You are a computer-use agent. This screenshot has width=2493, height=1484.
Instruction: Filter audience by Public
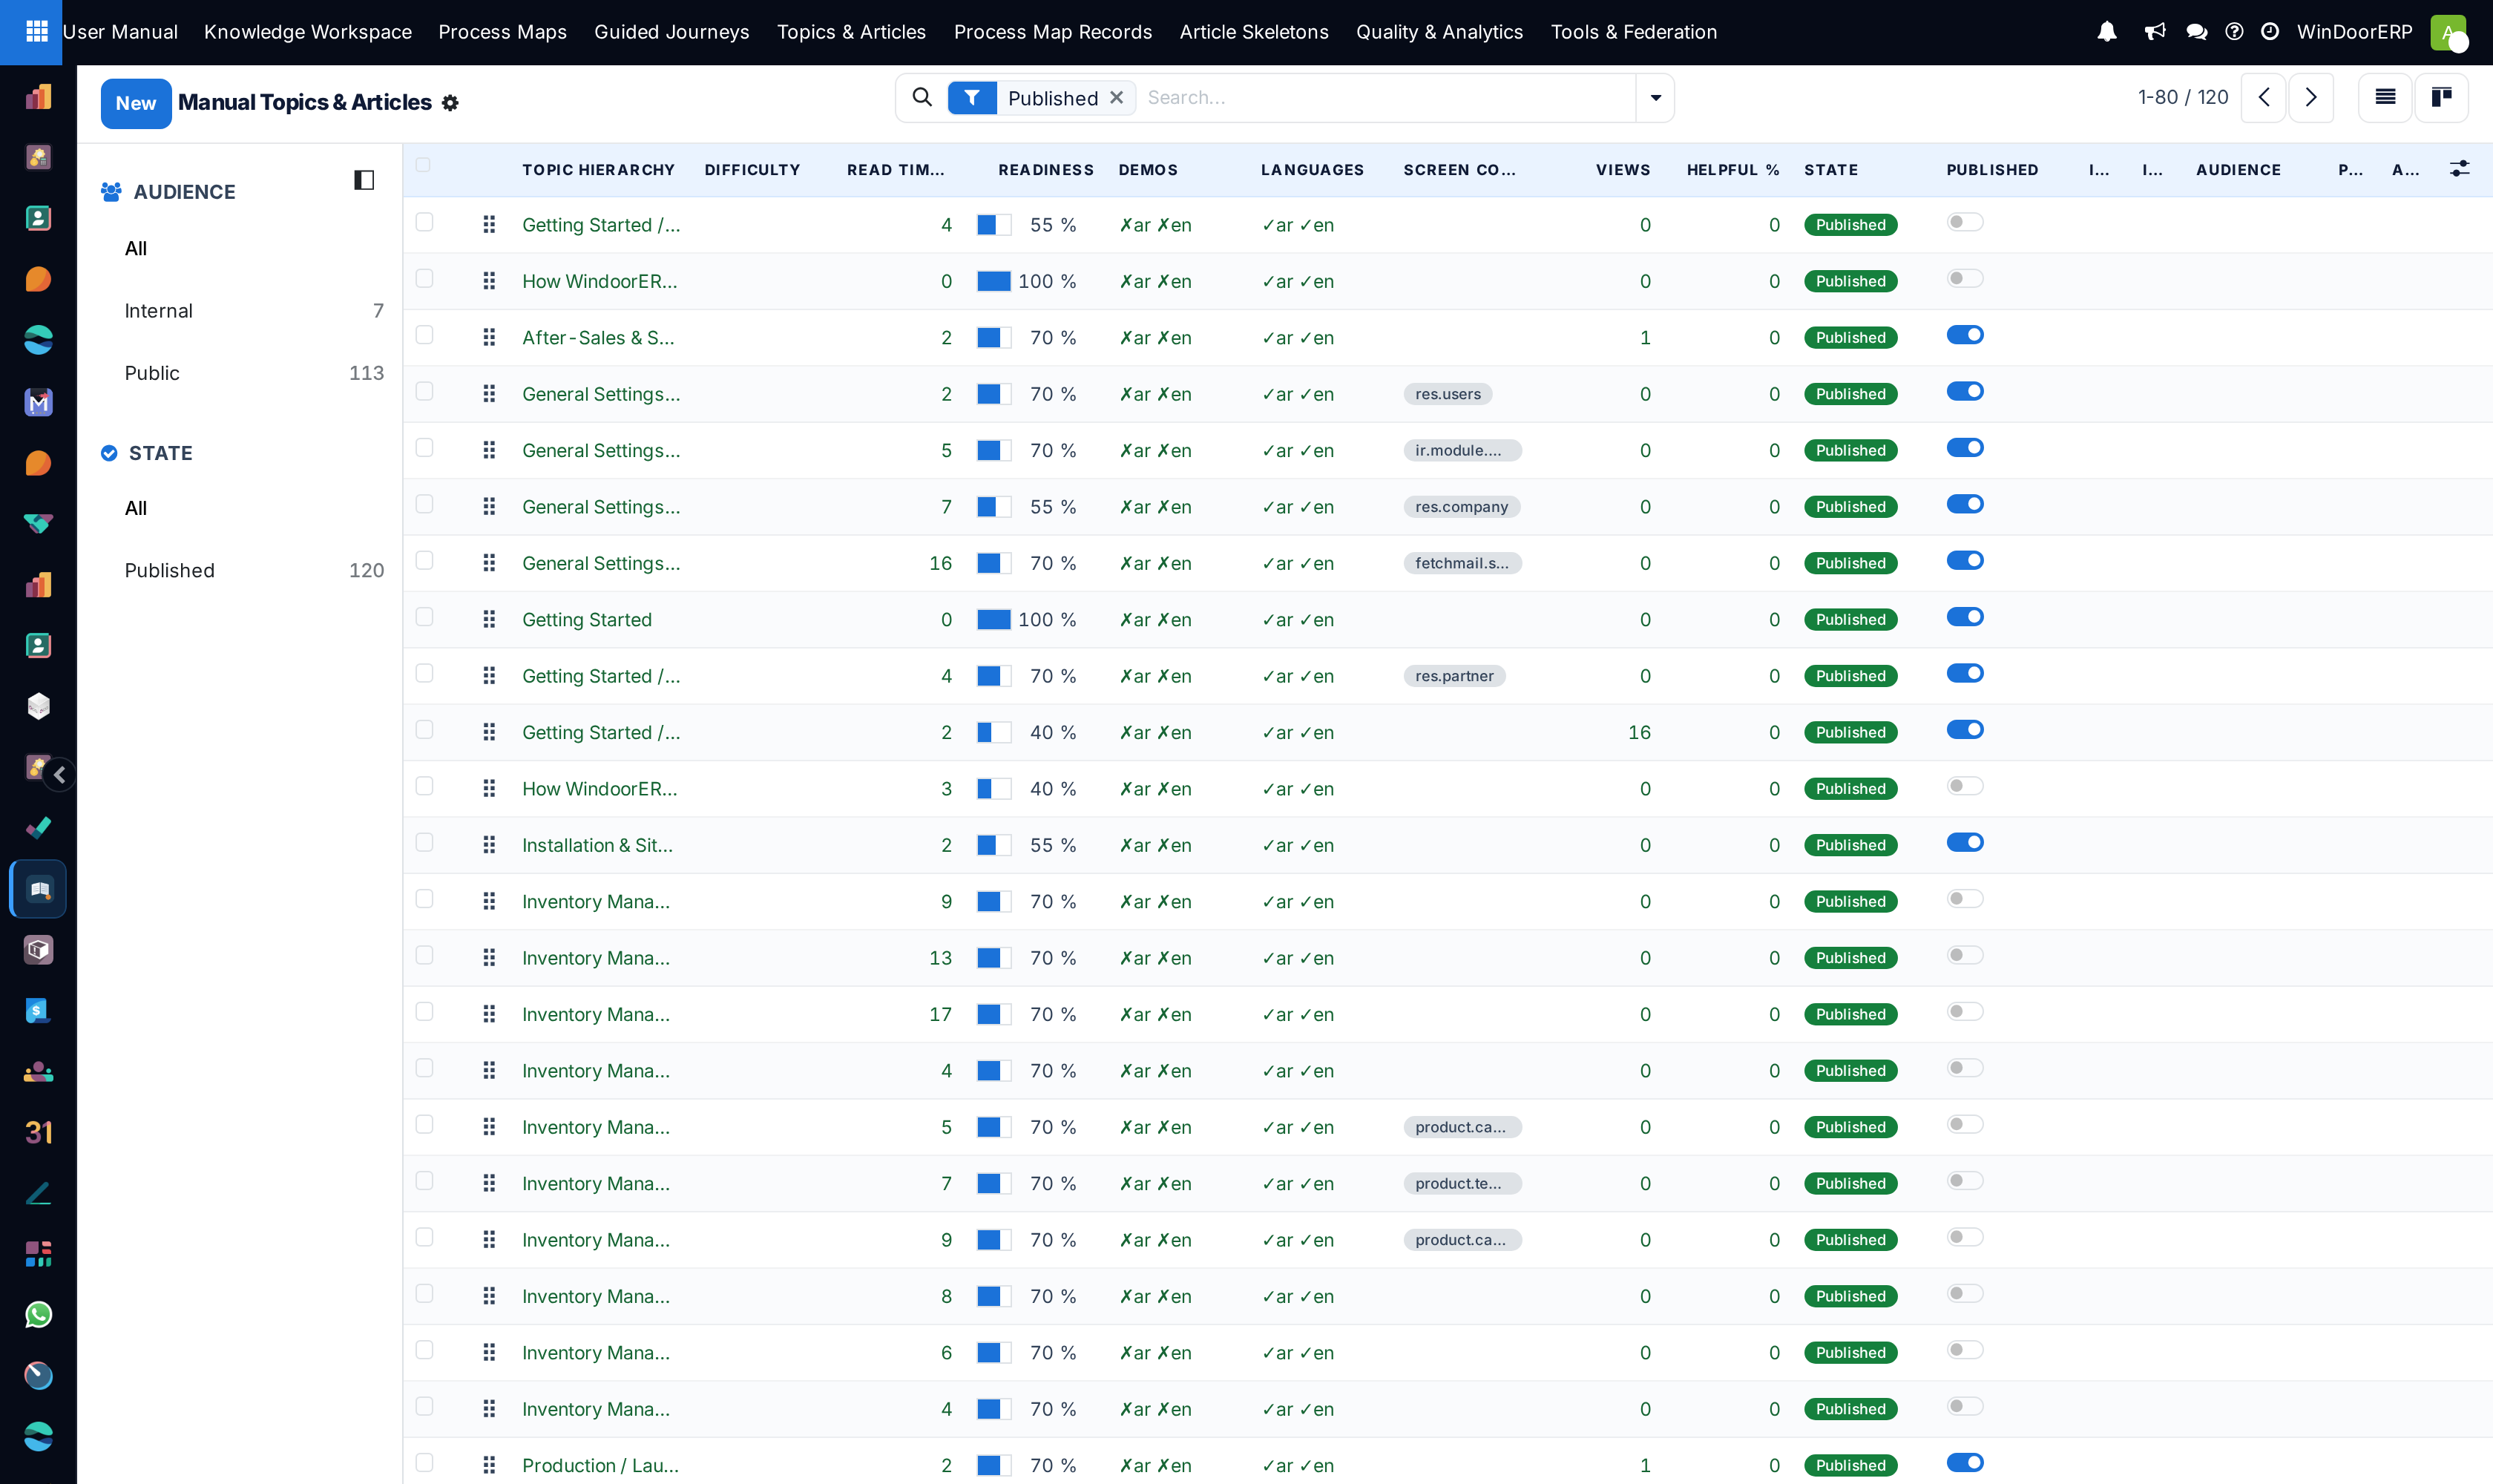254,373
